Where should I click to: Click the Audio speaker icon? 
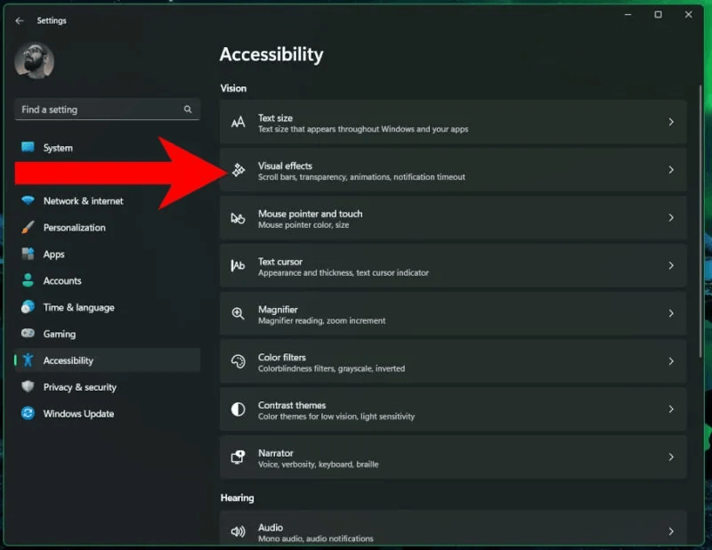238,532
